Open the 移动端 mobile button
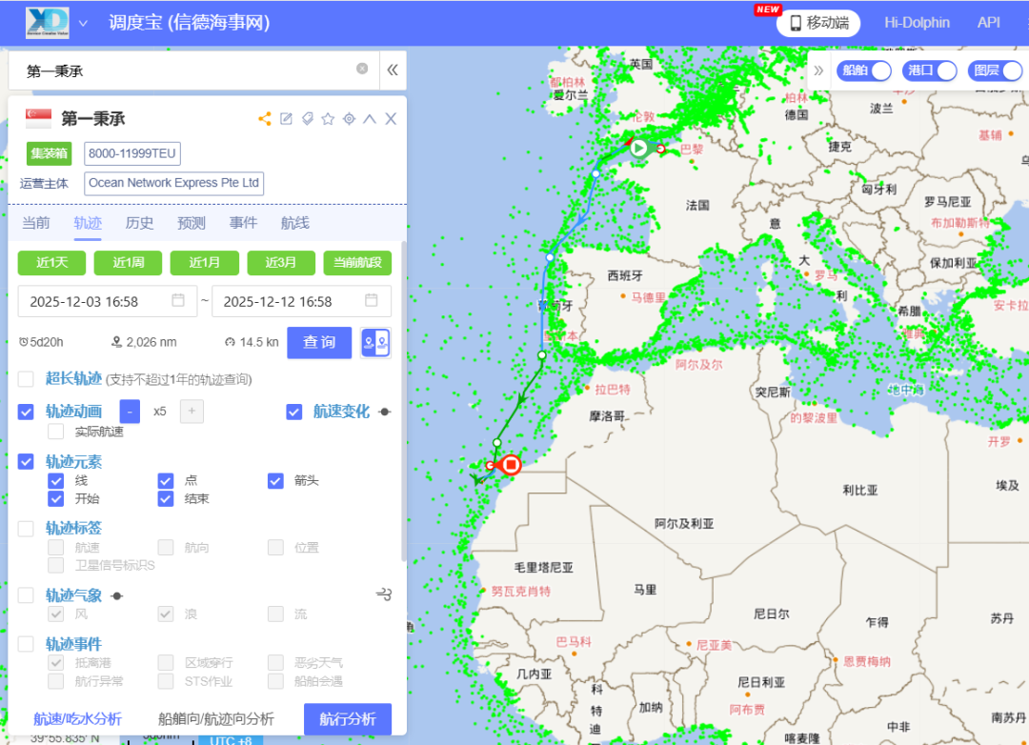The height and width of the screenshot is (745, 1029). point(818,23)
